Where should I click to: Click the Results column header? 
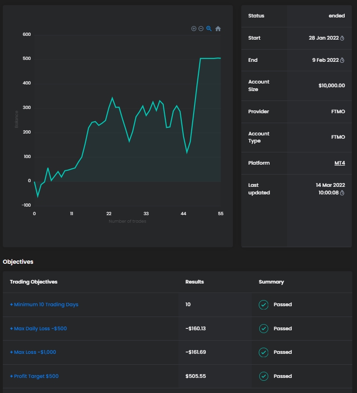tap(195, 282)
